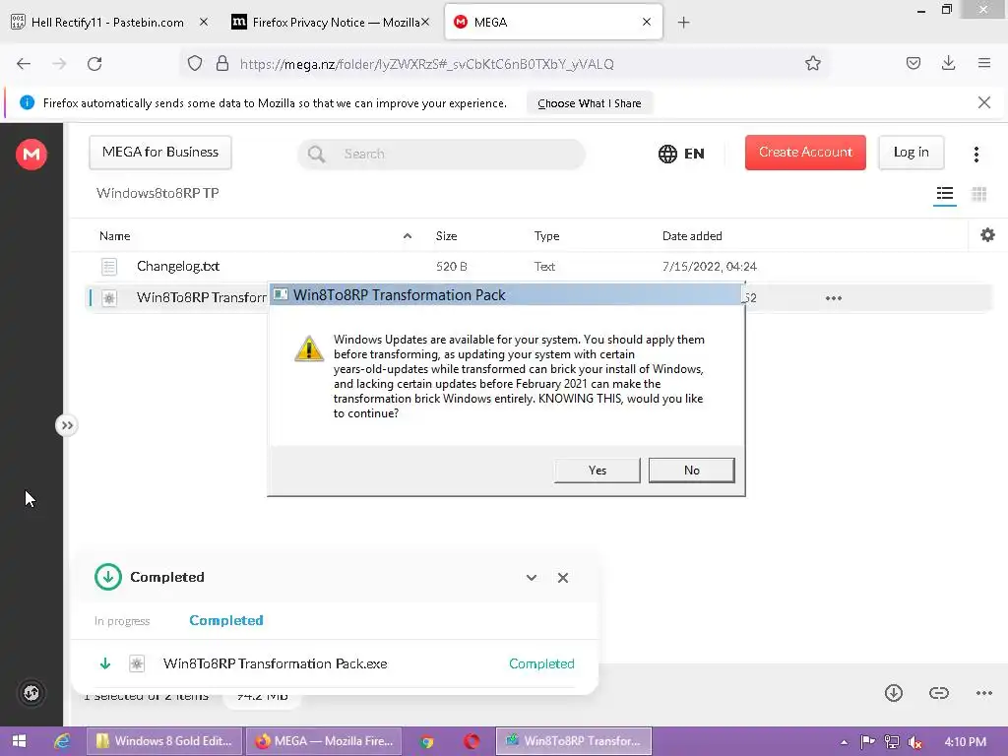Sort files by Size column
Screen dimensions: 1008x756
click(446, 236)
